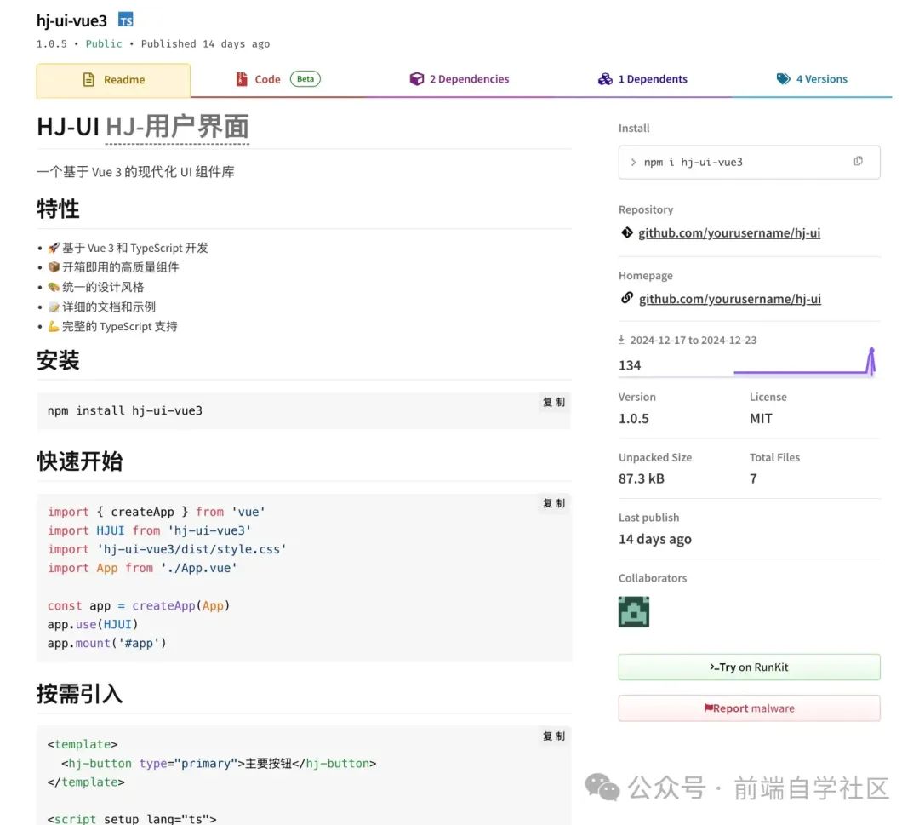The height and width of the screenshot is (825, 919).
Task: Click the git repository diamond icon
Action: click(x=627, y=232)
